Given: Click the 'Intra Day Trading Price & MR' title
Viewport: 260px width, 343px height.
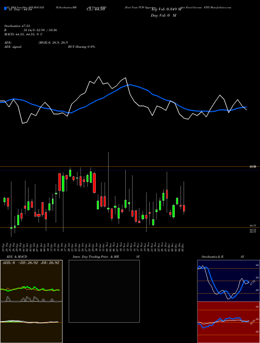Looking at the screenshot, I should 96,257.
